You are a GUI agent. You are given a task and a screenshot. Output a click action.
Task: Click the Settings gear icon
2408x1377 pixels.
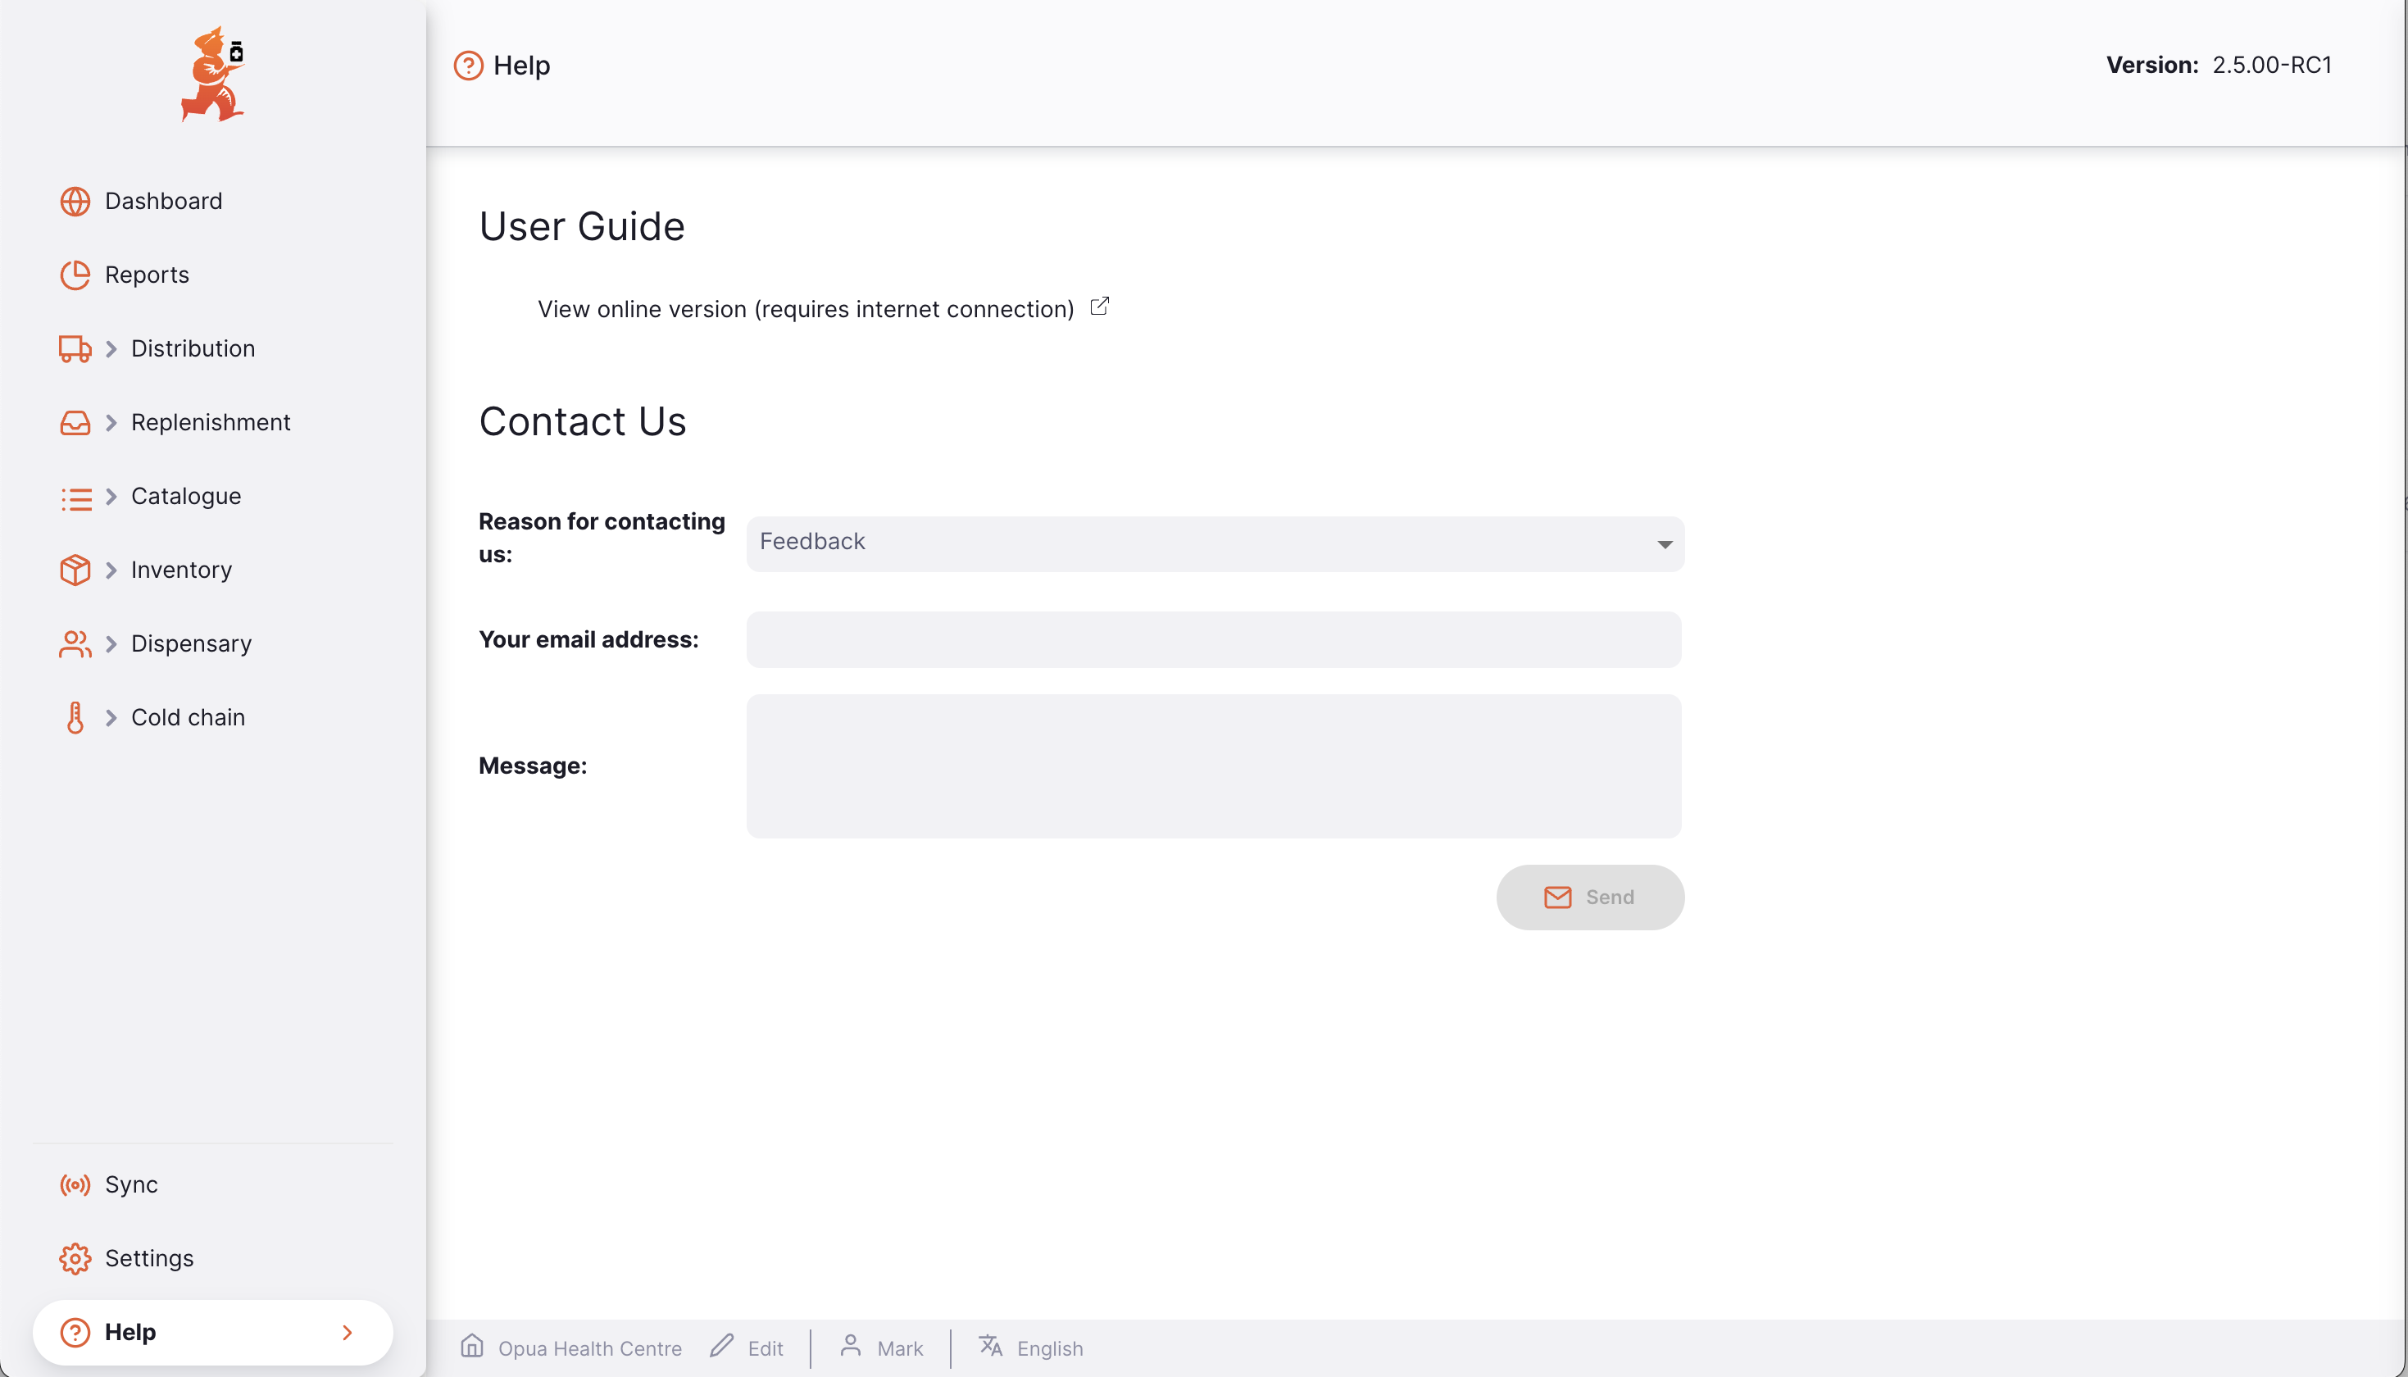click(75, 1259)
